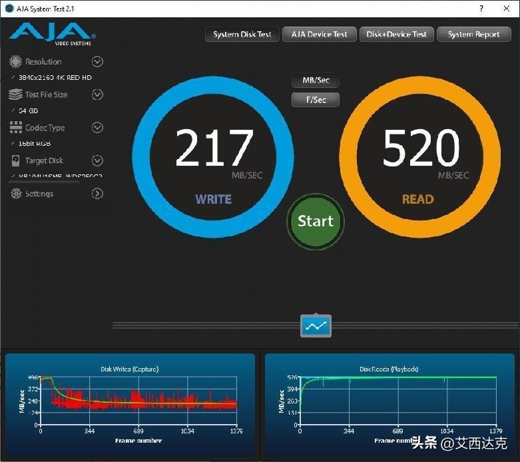Click the Test File Size label
The width and height of the screenshot is (520, 462).
[47, 95]
